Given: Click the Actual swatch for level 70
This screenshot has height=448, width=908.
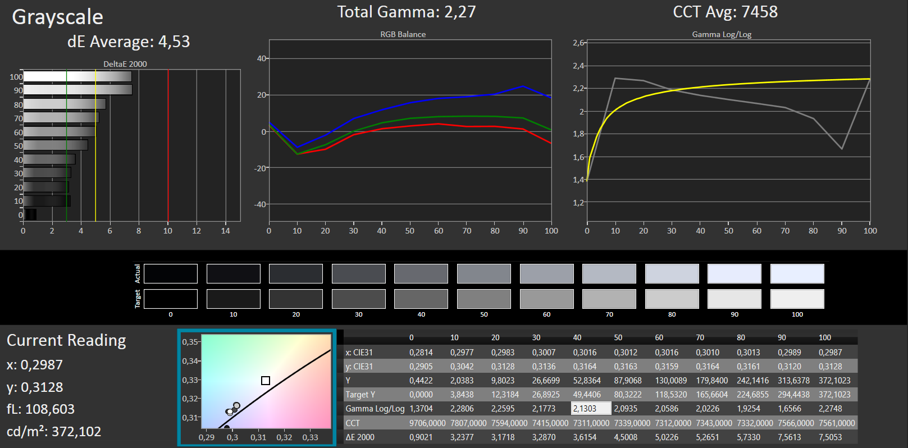Looking at the screenshot, I should tap(609, 274).
